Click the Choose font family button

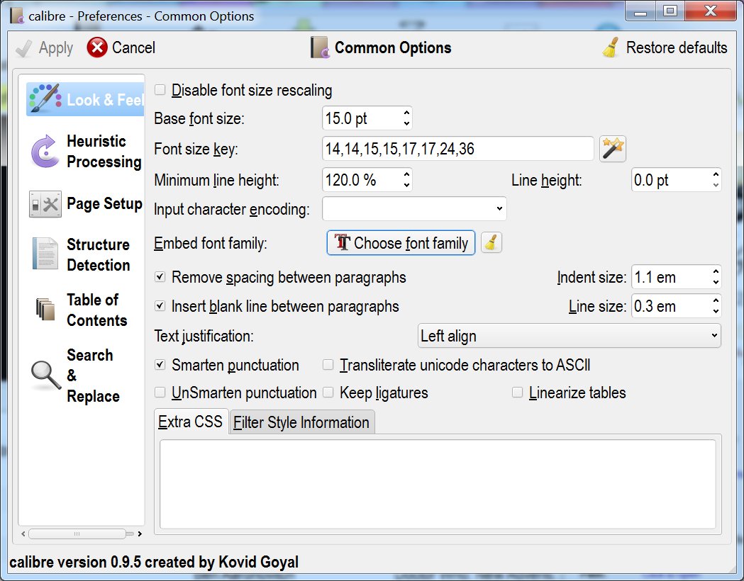click(401, 242)
